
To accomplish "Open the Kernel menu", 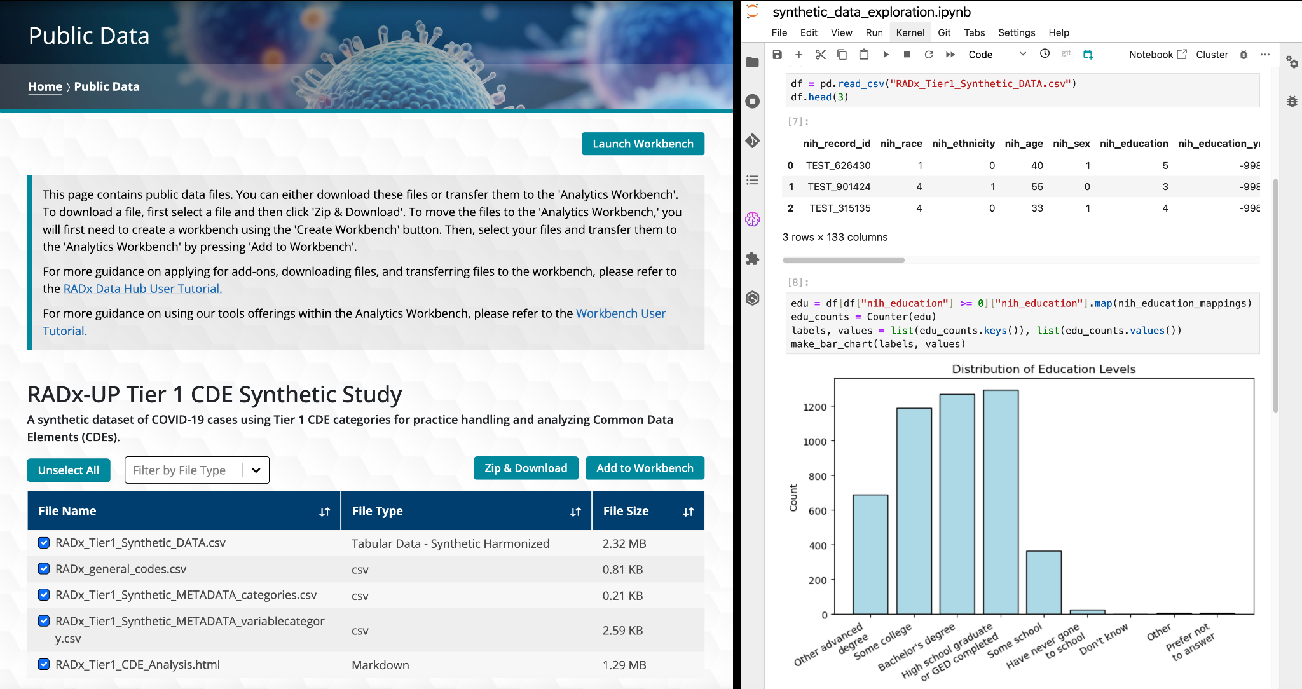I will click(x=910, y=32).
